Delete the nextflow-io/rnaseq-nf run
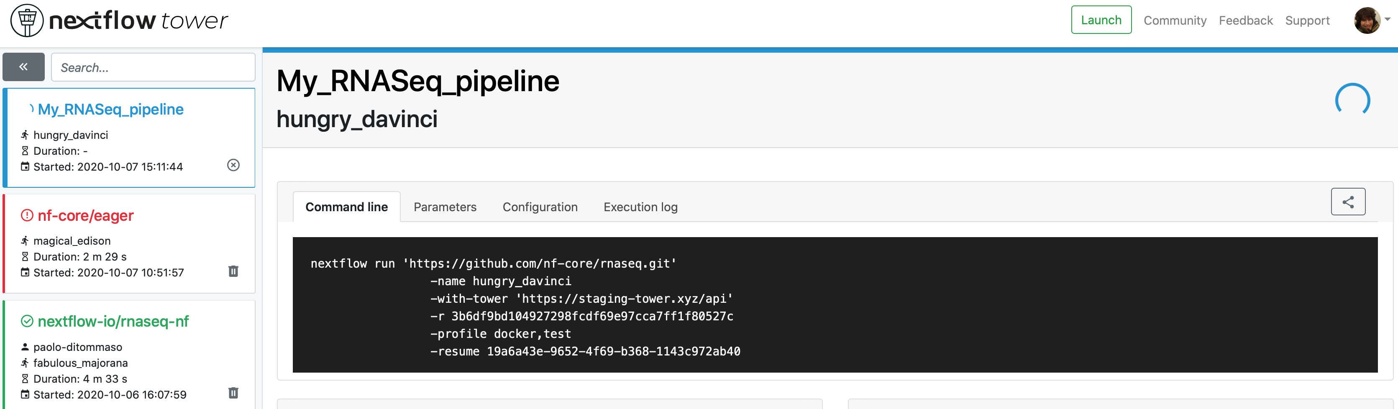The image size is (1398, 409). point(233,393)
